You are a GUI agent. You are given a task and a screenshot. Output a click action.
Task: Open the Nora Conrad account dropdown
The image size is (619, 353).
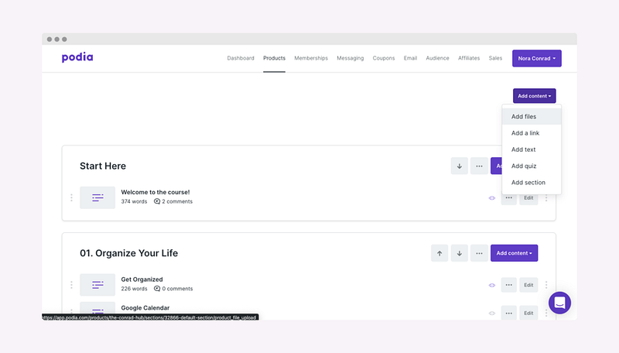point(536,58)
